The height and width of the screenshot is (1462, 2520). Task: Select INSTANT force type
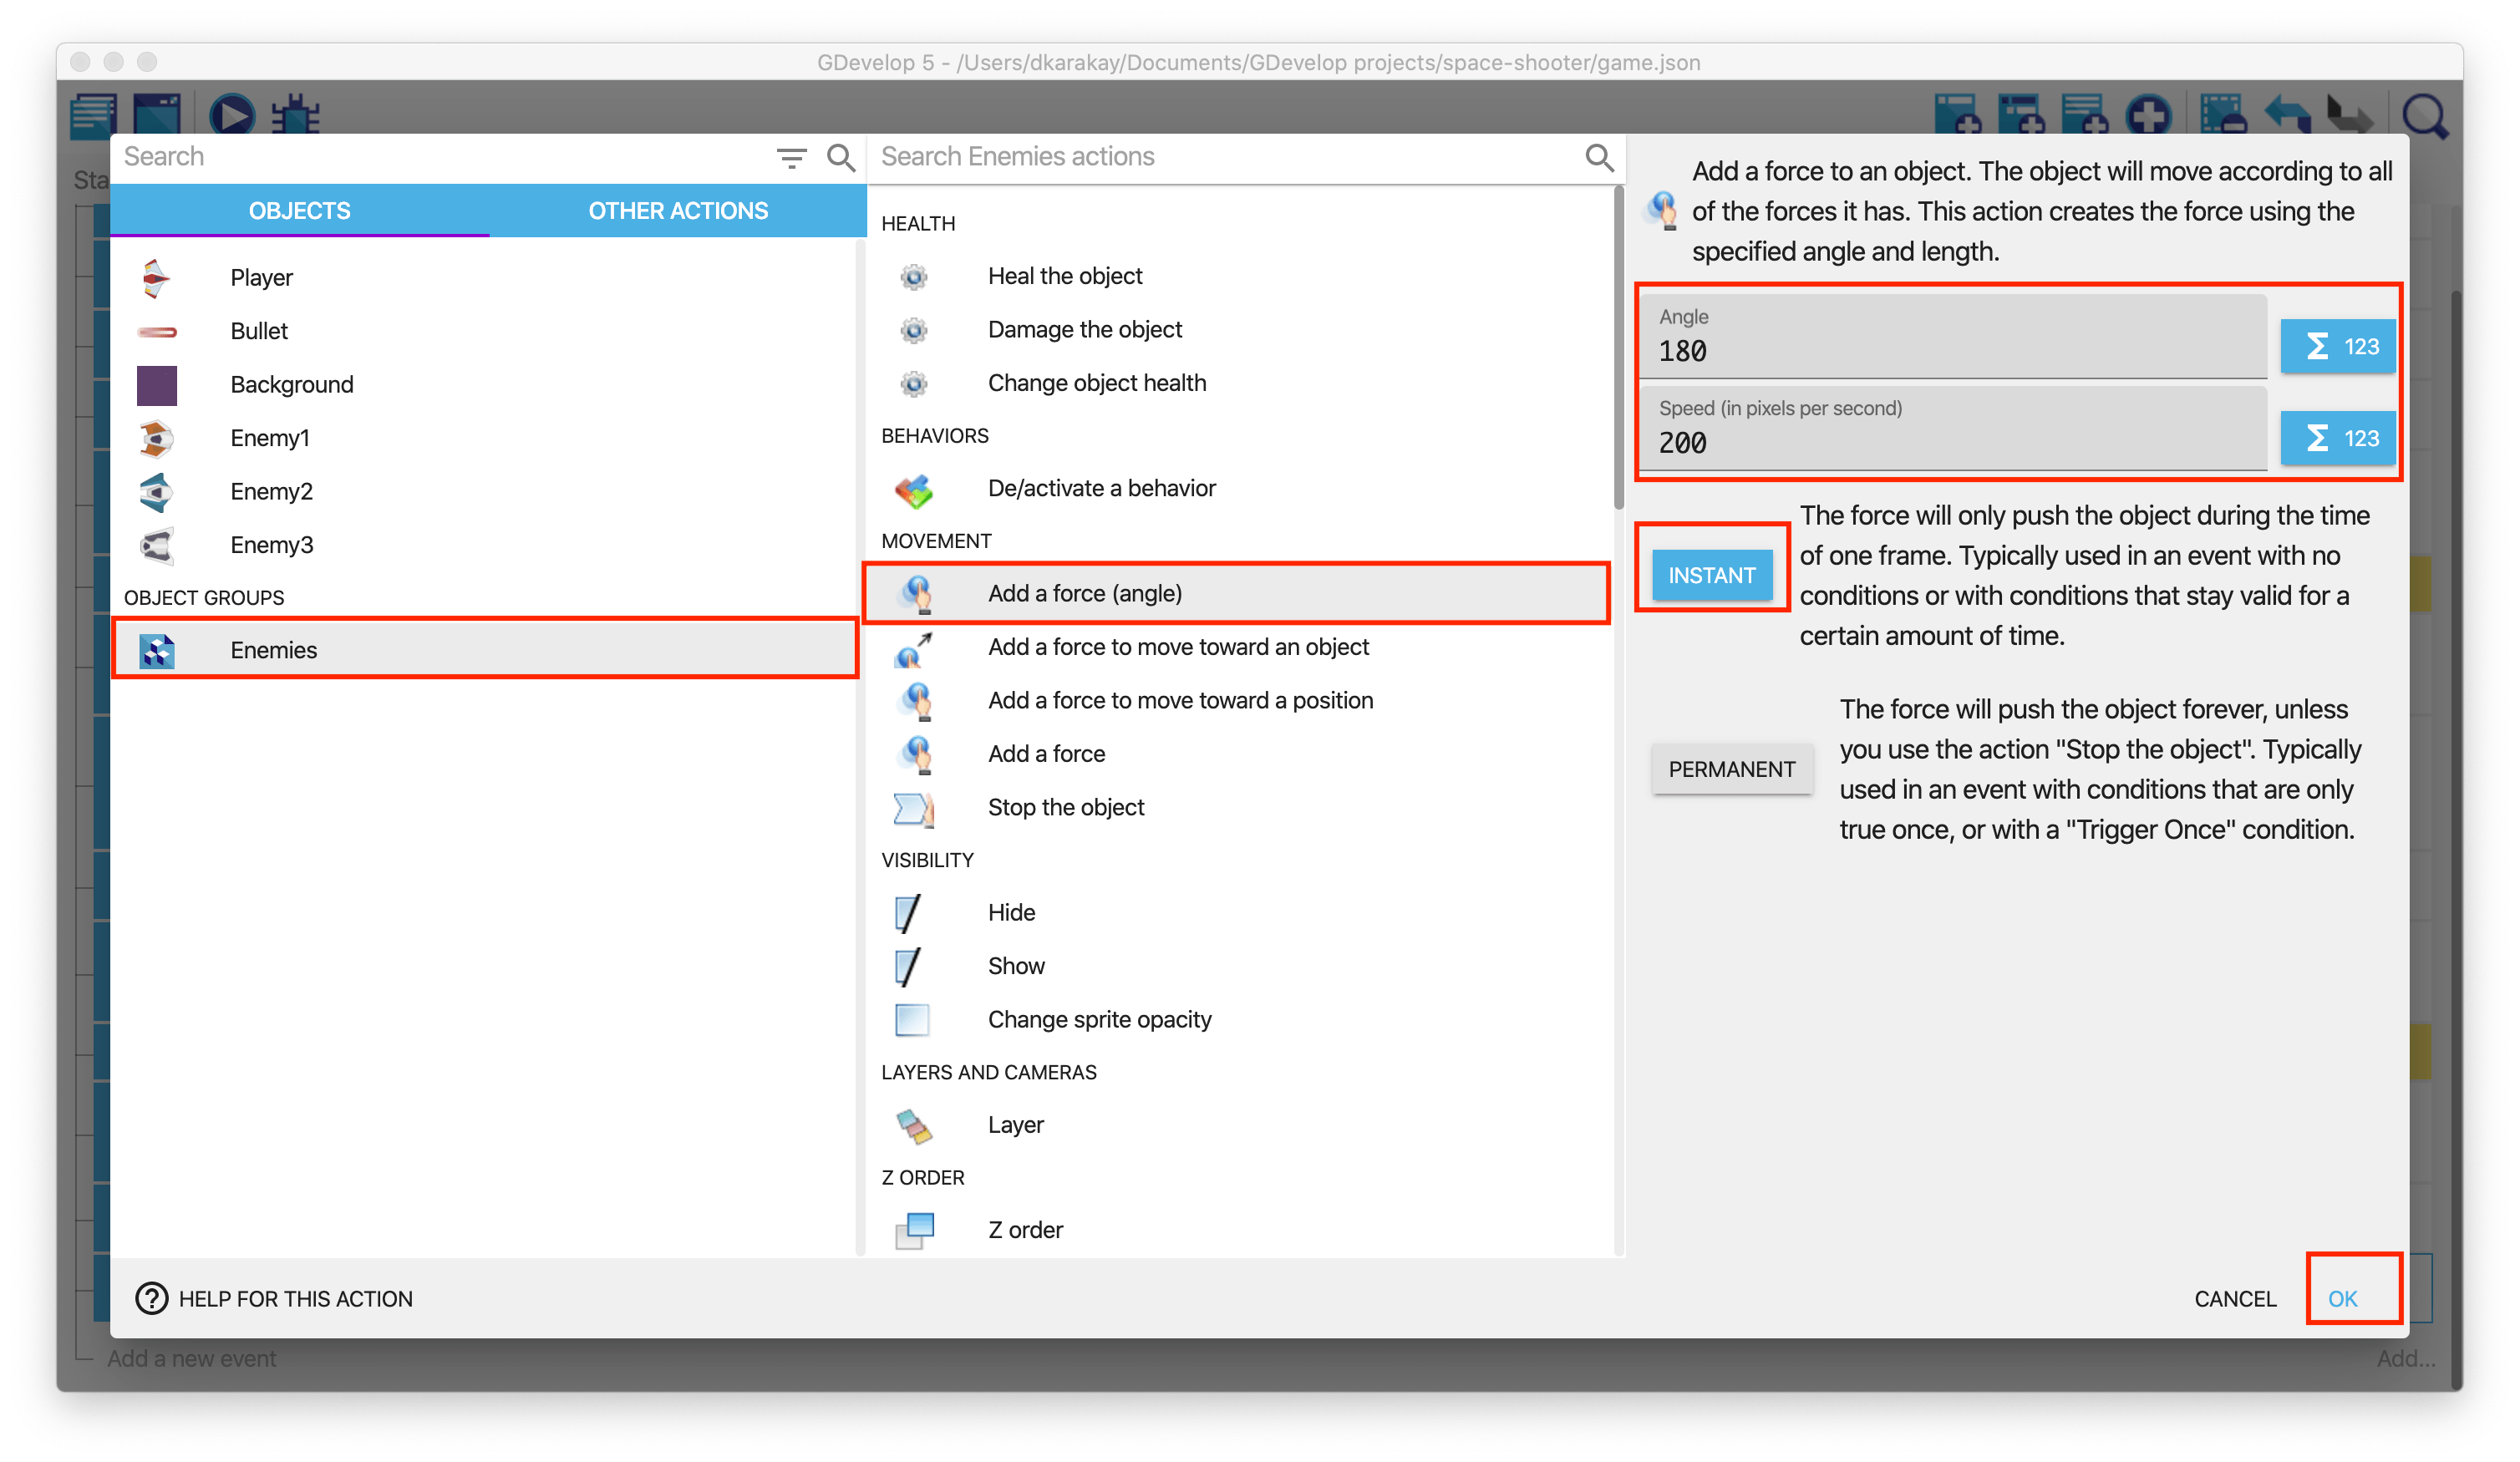pyautogui.click(x=1711, y=575)
